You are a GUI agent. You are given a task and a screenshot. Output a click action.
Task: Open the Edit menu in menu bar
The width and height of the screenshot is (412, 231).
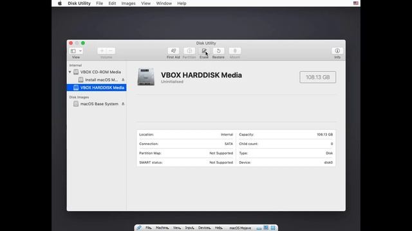pos(112,3)
